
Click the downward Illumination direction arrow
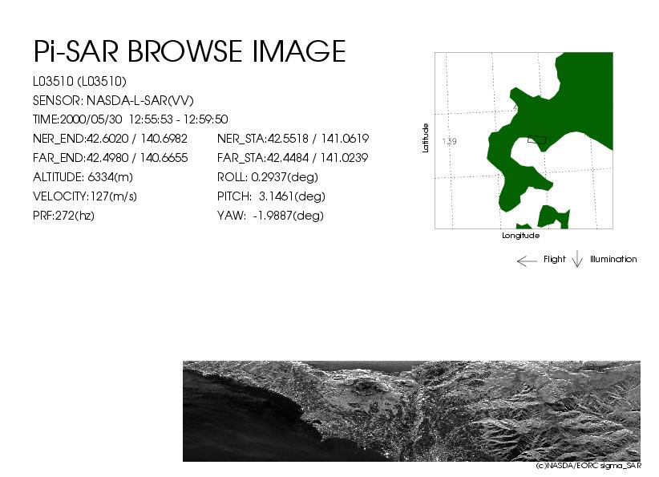pos(577,259)
